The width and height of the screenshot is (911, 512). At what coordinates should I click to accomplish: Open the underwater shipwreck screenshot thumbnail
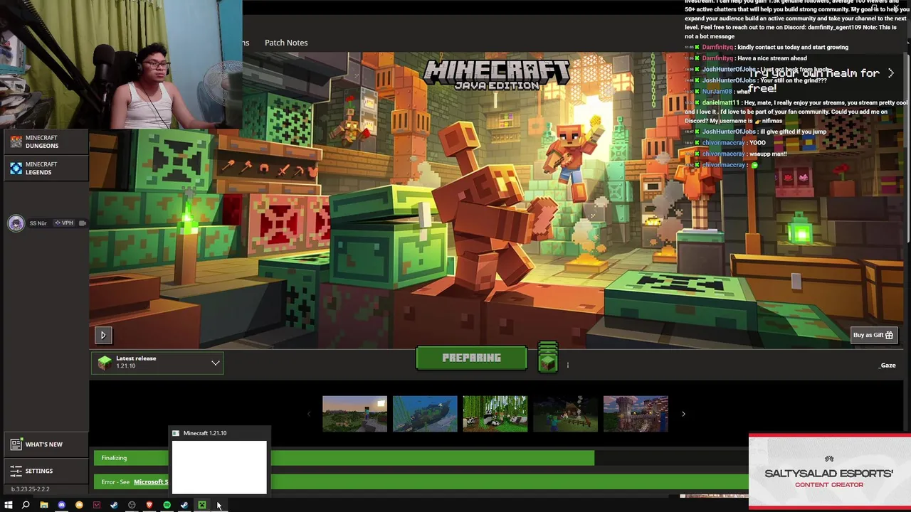tap(425, 414)
